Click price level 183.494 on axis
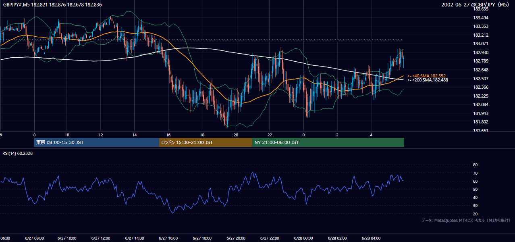The width and height of the screenshot is (515, 242). click(480, 18)
